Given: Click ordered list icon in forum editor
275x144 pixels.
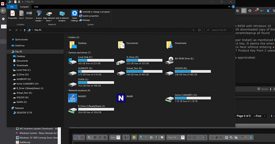Looking at the screenshot, I should (190, 137).
